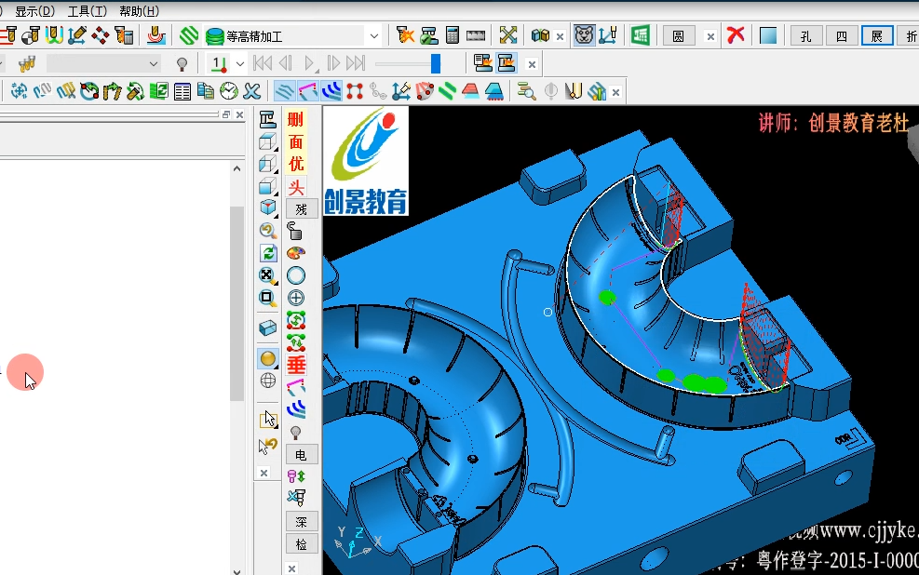Viewport: 919px width, 575px height.
Task: Open the 帮助(H) menu
Action: pos(139,11)
